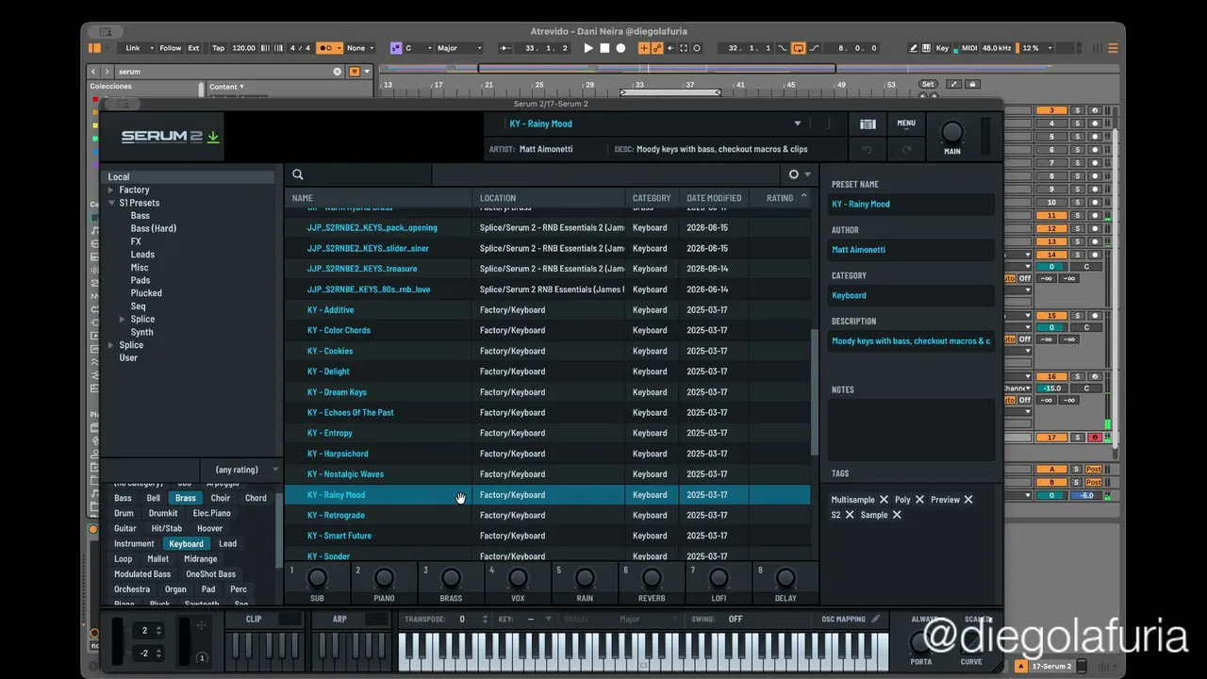Remove the Preview tag
This screenshot has width=1207, height=679.
968,500
